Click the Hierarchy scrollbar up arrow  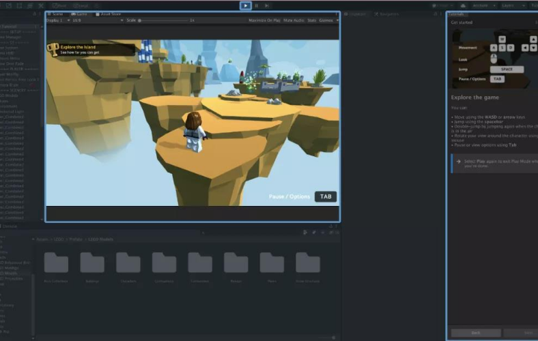(x=42, y=27)
